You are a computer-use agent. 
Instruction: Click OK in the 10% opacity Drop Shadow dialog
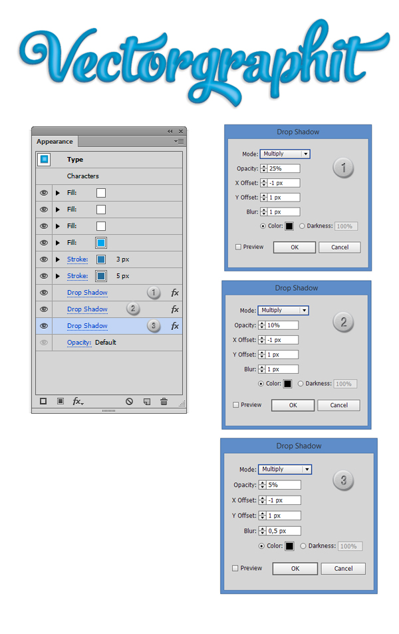pos(293,405)
